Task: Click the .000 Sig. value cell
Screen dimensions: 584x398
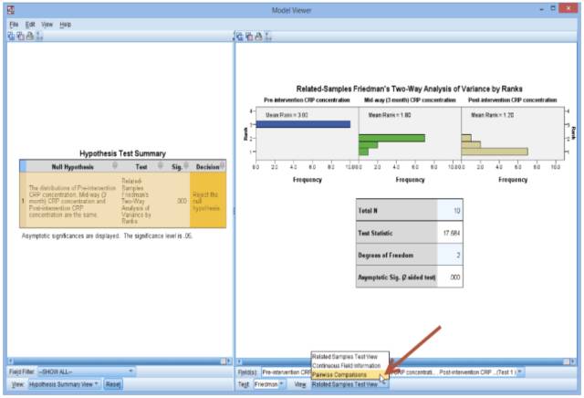Action: tap(182, 201)
